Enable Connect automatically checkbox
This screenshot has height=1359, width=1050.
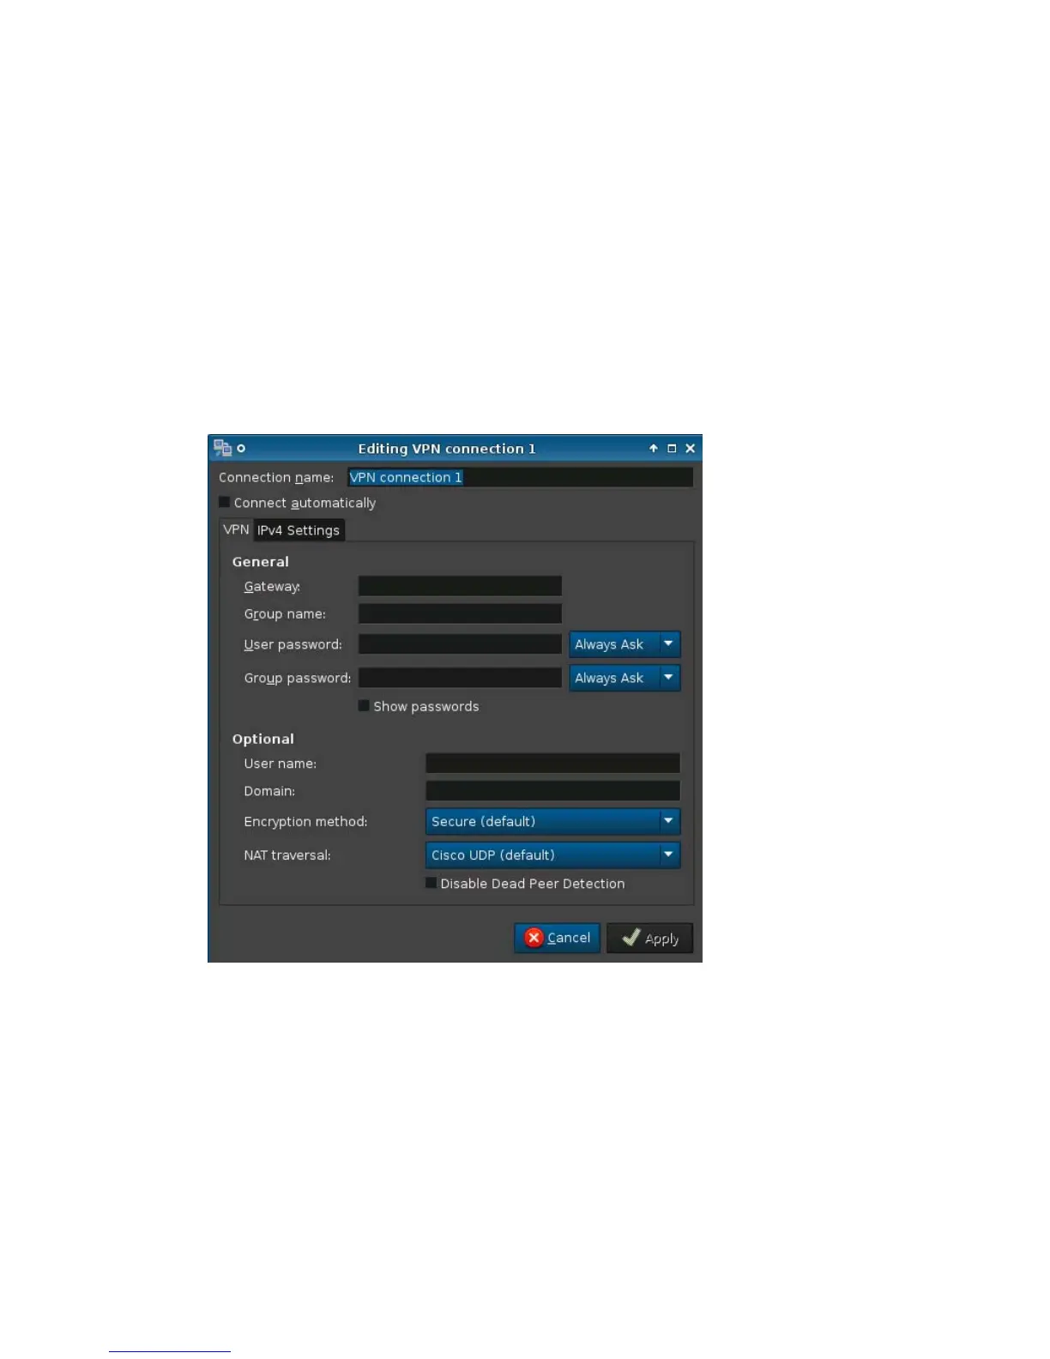(x=225, y=502)
